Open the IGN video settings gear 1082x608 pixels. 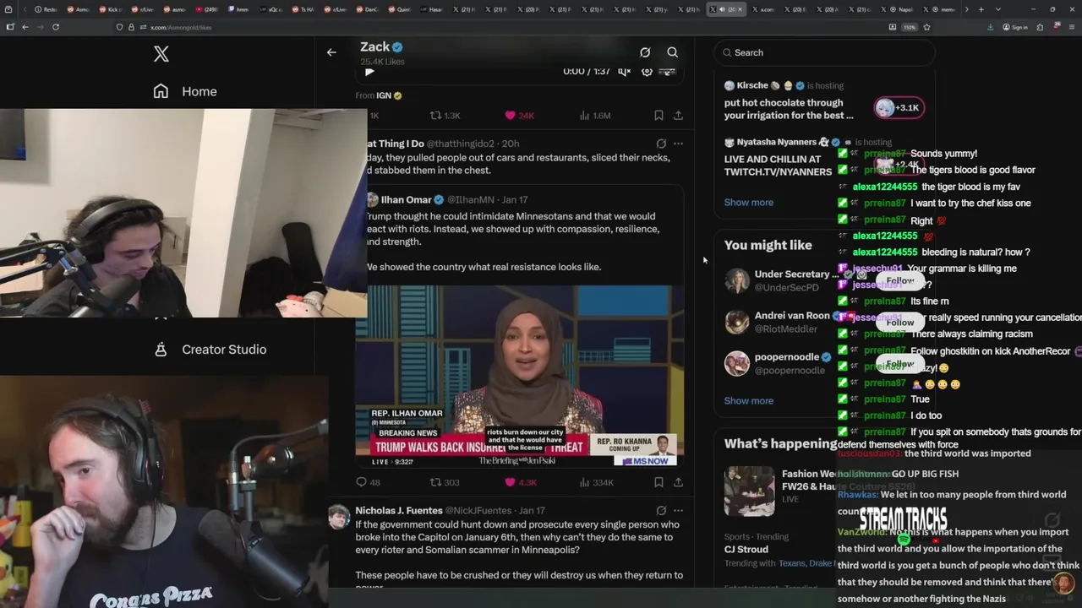(x=647, y=72)
